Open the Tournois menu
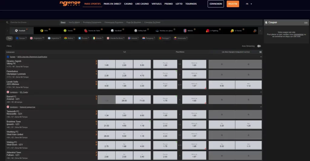310x161 pixels. pyautogui.click(x=191, y=4)
